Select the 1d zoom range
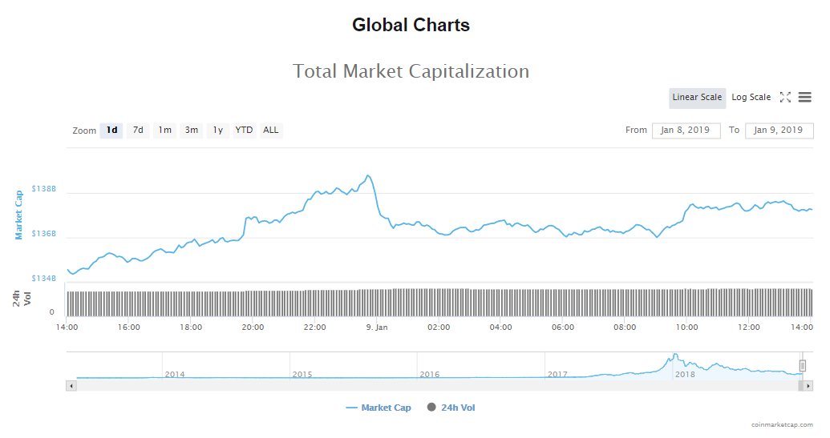 tap(111, 131)
